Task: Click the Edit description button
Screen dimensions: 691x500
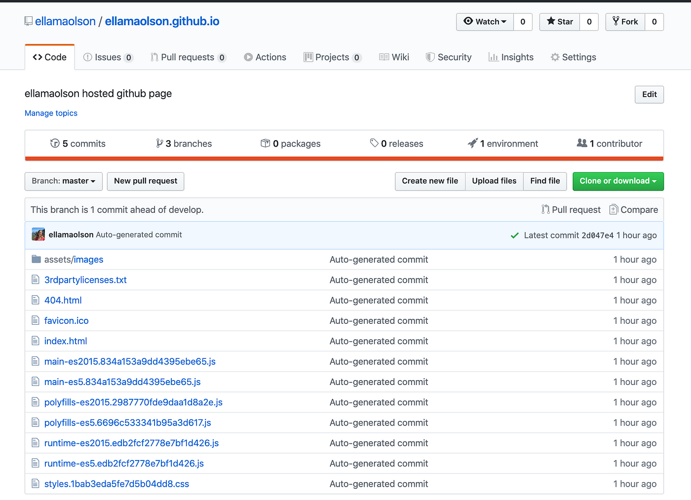Action: 649,94
